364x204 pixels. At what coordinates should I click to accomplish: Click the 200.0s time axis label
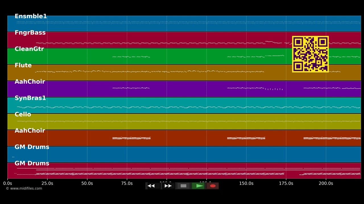point(326,183)
